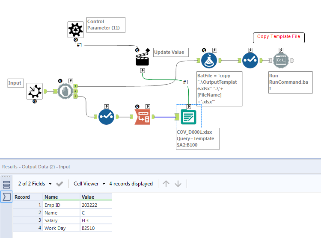Select the Cross Tab tool icon

tap(142, 117)
